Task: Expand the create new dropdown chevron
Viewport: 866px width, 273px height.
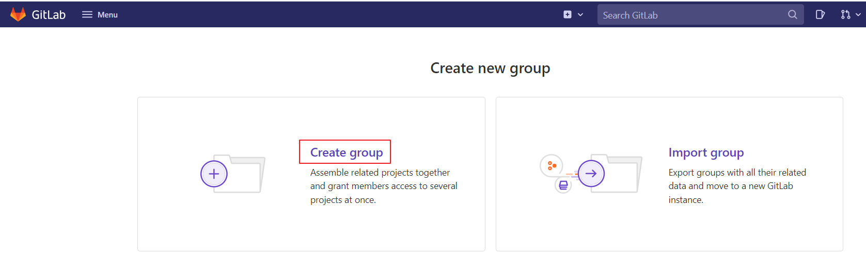Action: pos(580,15)
